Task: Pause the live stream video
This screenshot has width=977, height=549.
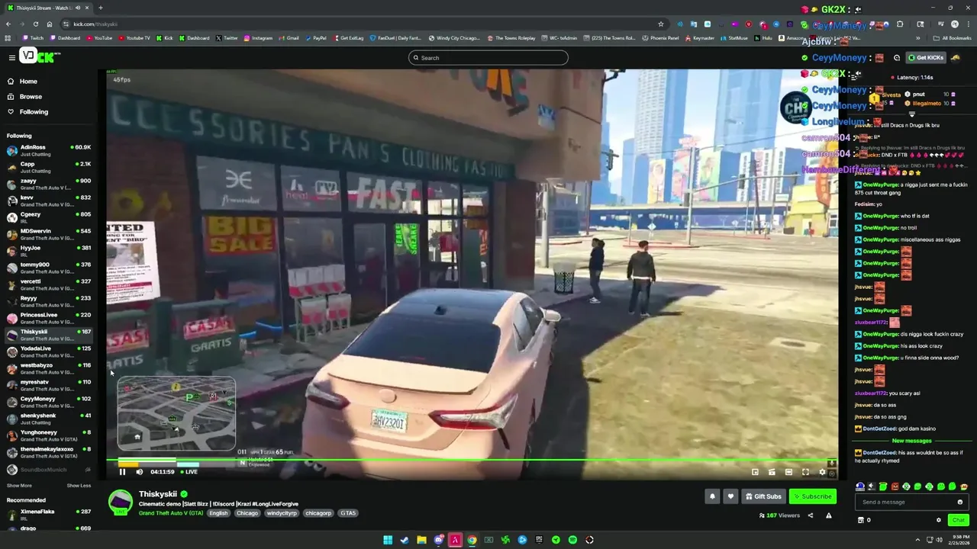Action: click(122, 472)
